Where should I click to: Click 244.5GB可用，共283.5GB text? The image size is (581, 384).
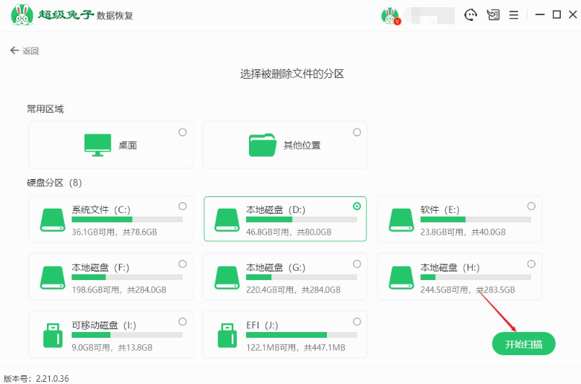point(468,290)
